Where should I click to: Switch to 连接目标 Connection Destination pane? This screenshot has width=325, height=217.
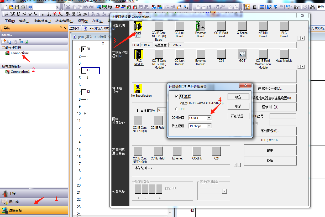pyautogui.click(x=34, y=210)
